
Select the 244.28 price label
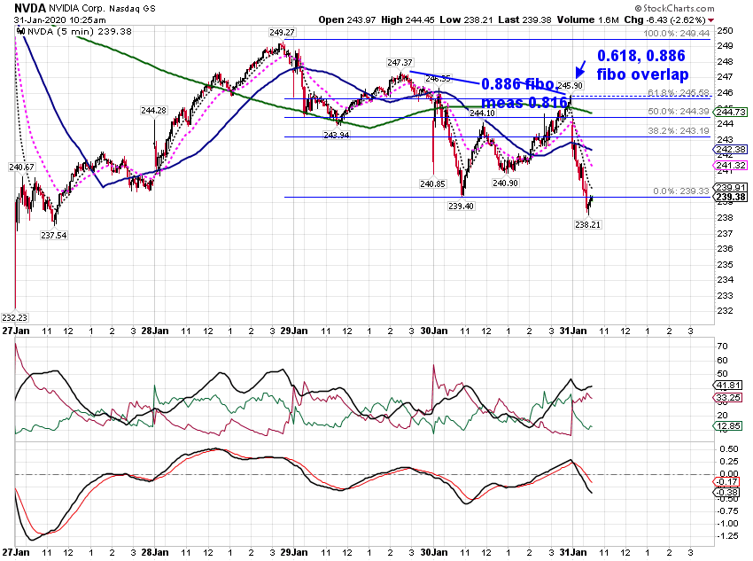[x=153, y=111]
